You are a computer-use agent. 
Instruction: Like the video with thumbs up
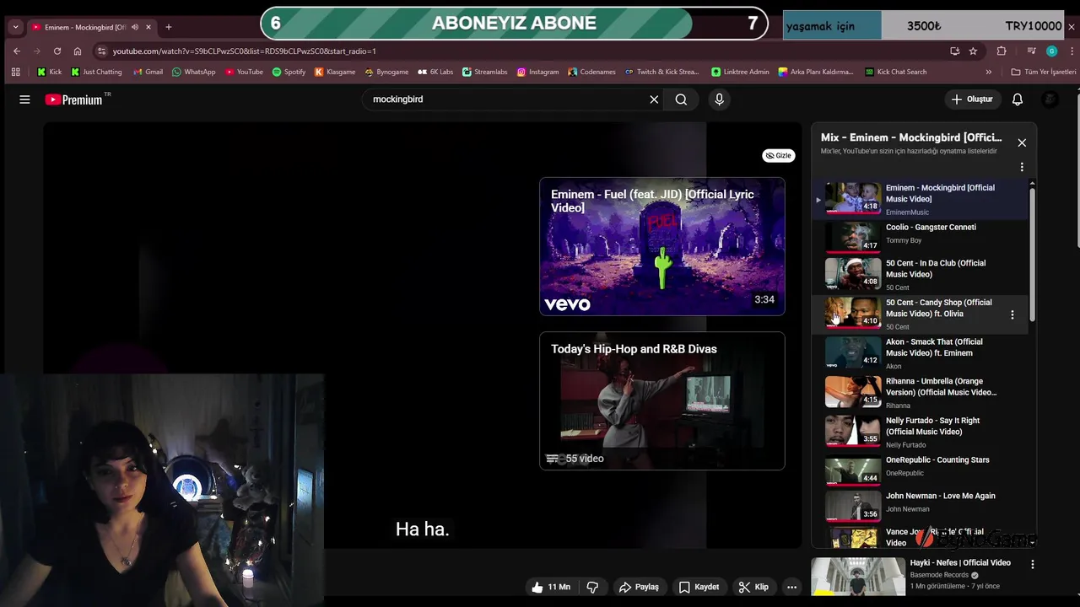pos(551,587)
